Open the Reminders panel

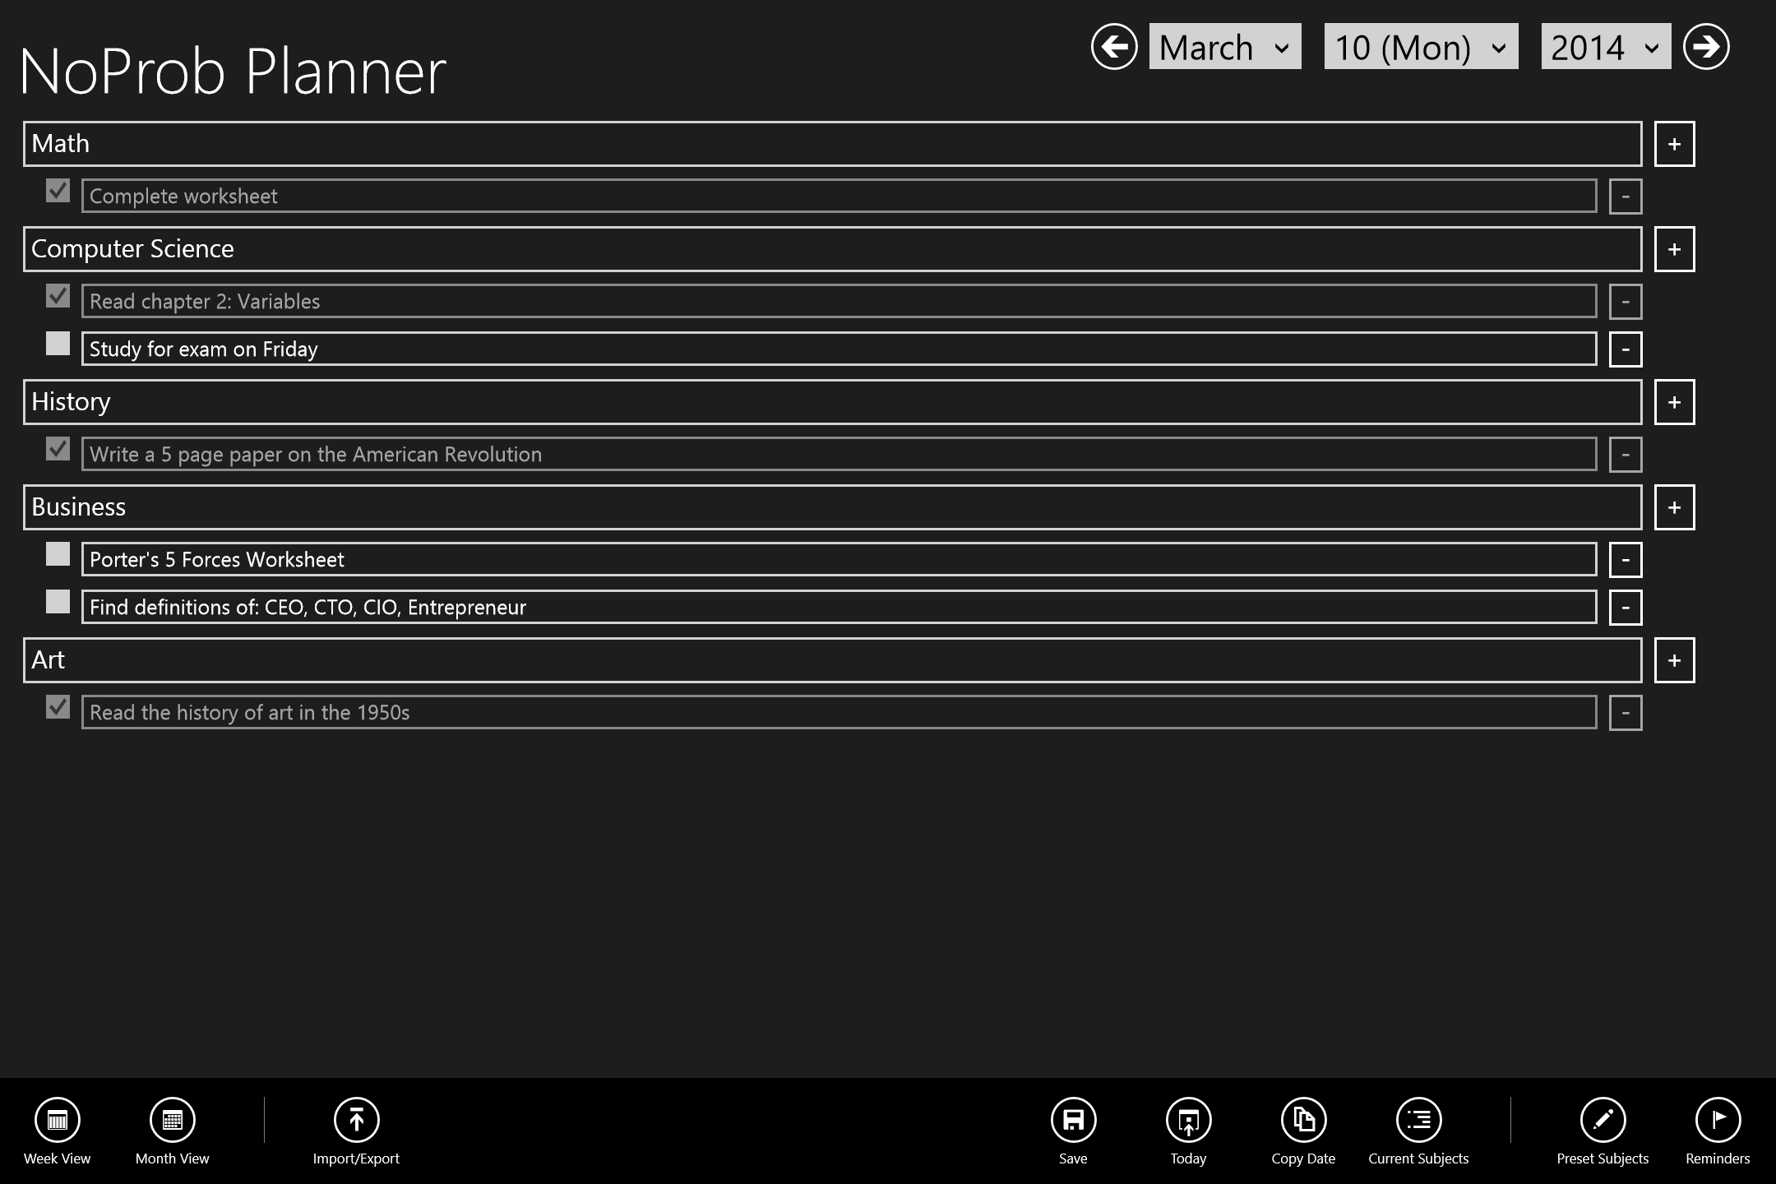(x=1718, y=1120)
